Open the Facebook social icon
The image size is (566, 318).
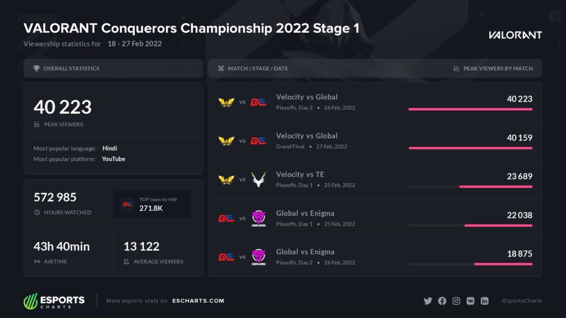click(x=442, y=301)
